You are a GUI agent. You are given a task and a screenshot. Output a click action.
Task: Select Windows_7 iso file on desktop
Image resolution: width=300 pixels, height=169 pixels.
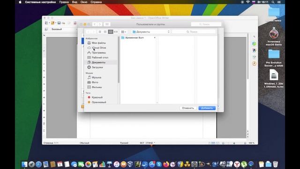tap(274, 78)
